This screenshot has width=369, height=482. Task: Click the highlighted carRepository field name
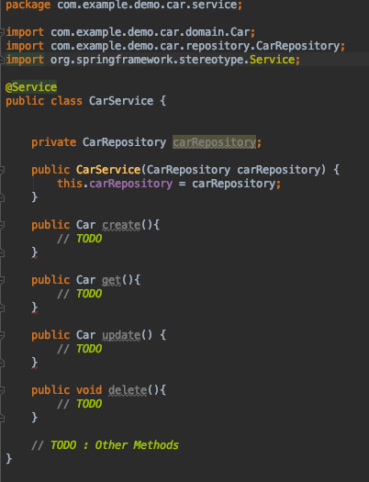pyautogui.click(x=214, y=142)
